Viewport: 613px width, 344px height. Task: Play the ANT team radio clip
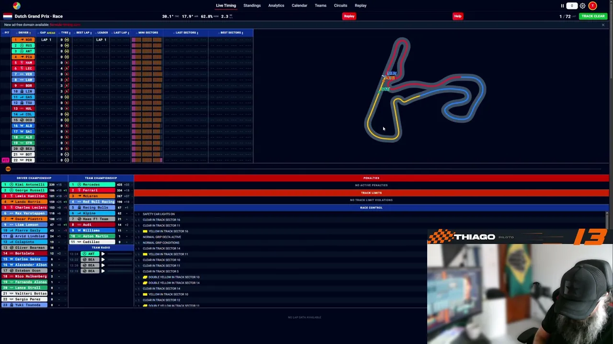point(103,254)
